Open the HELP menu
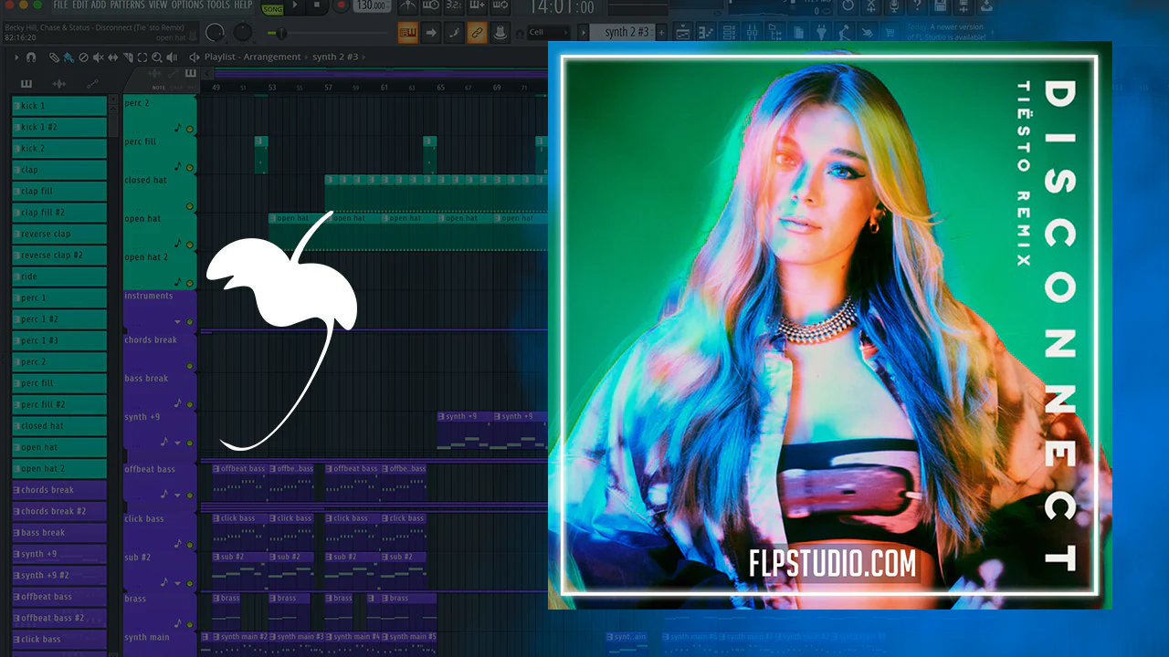 (243, 5)
